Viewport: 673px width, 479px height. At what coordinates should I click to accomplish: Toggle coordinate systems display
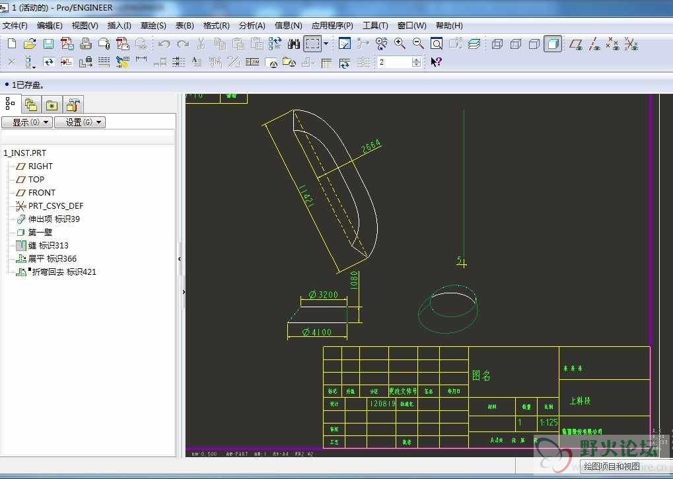coord(631,44)
